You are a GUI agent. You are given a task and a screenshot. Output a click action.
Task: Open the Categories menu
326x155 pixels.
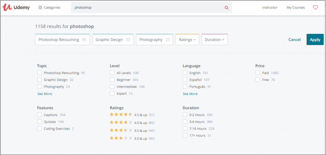(49, 8)
